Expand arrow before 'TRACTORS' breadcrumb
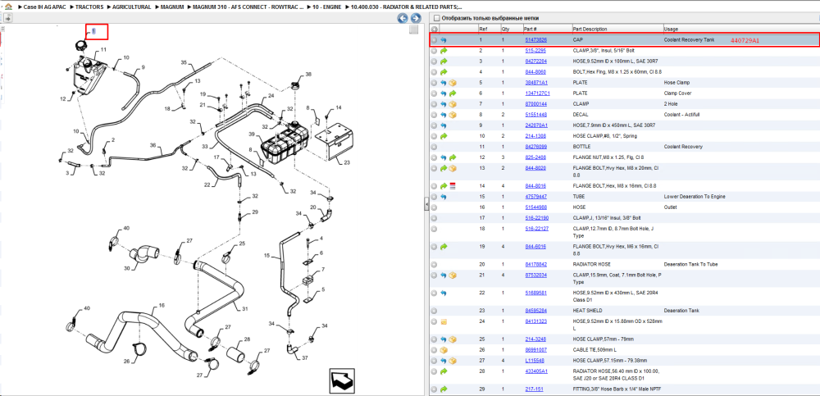This screenshot has height=396, width=820. point(71,7)
